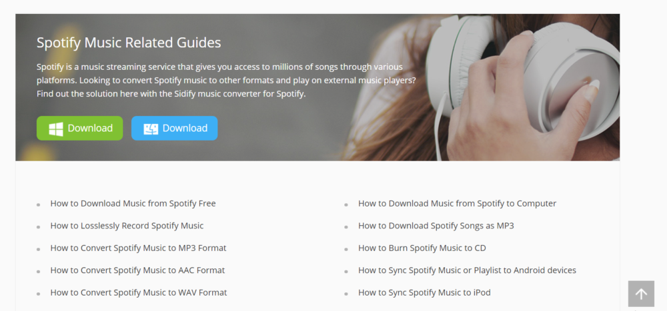Click the Spotify Music Related Guides heading
667x311 pixels.
coord(129,43)
